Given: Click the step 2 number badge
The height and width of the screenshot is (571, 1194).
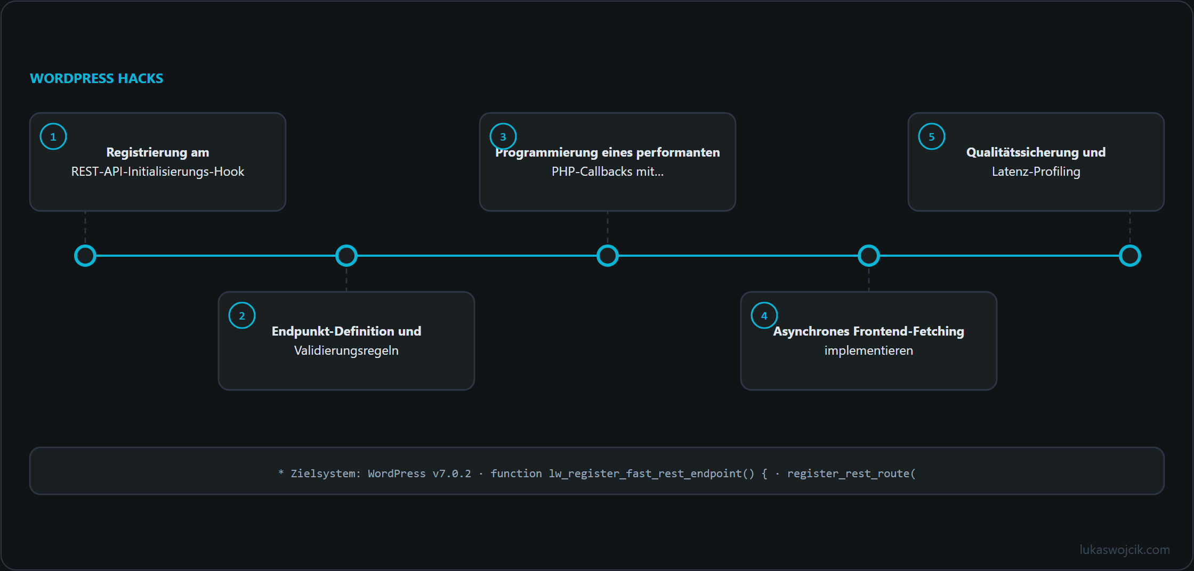Looking at the screenshot, I should pyautogui.click(x=242, y=315).
